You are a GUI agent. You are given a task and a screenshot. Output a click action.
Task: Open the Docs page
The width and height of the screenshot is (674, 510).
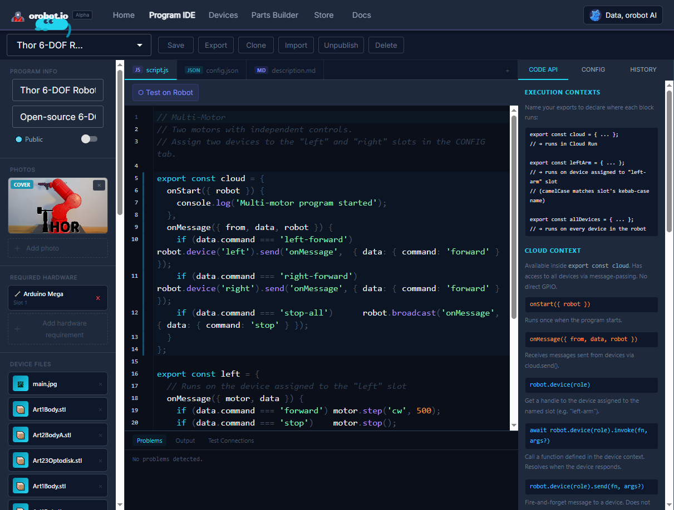362,15
